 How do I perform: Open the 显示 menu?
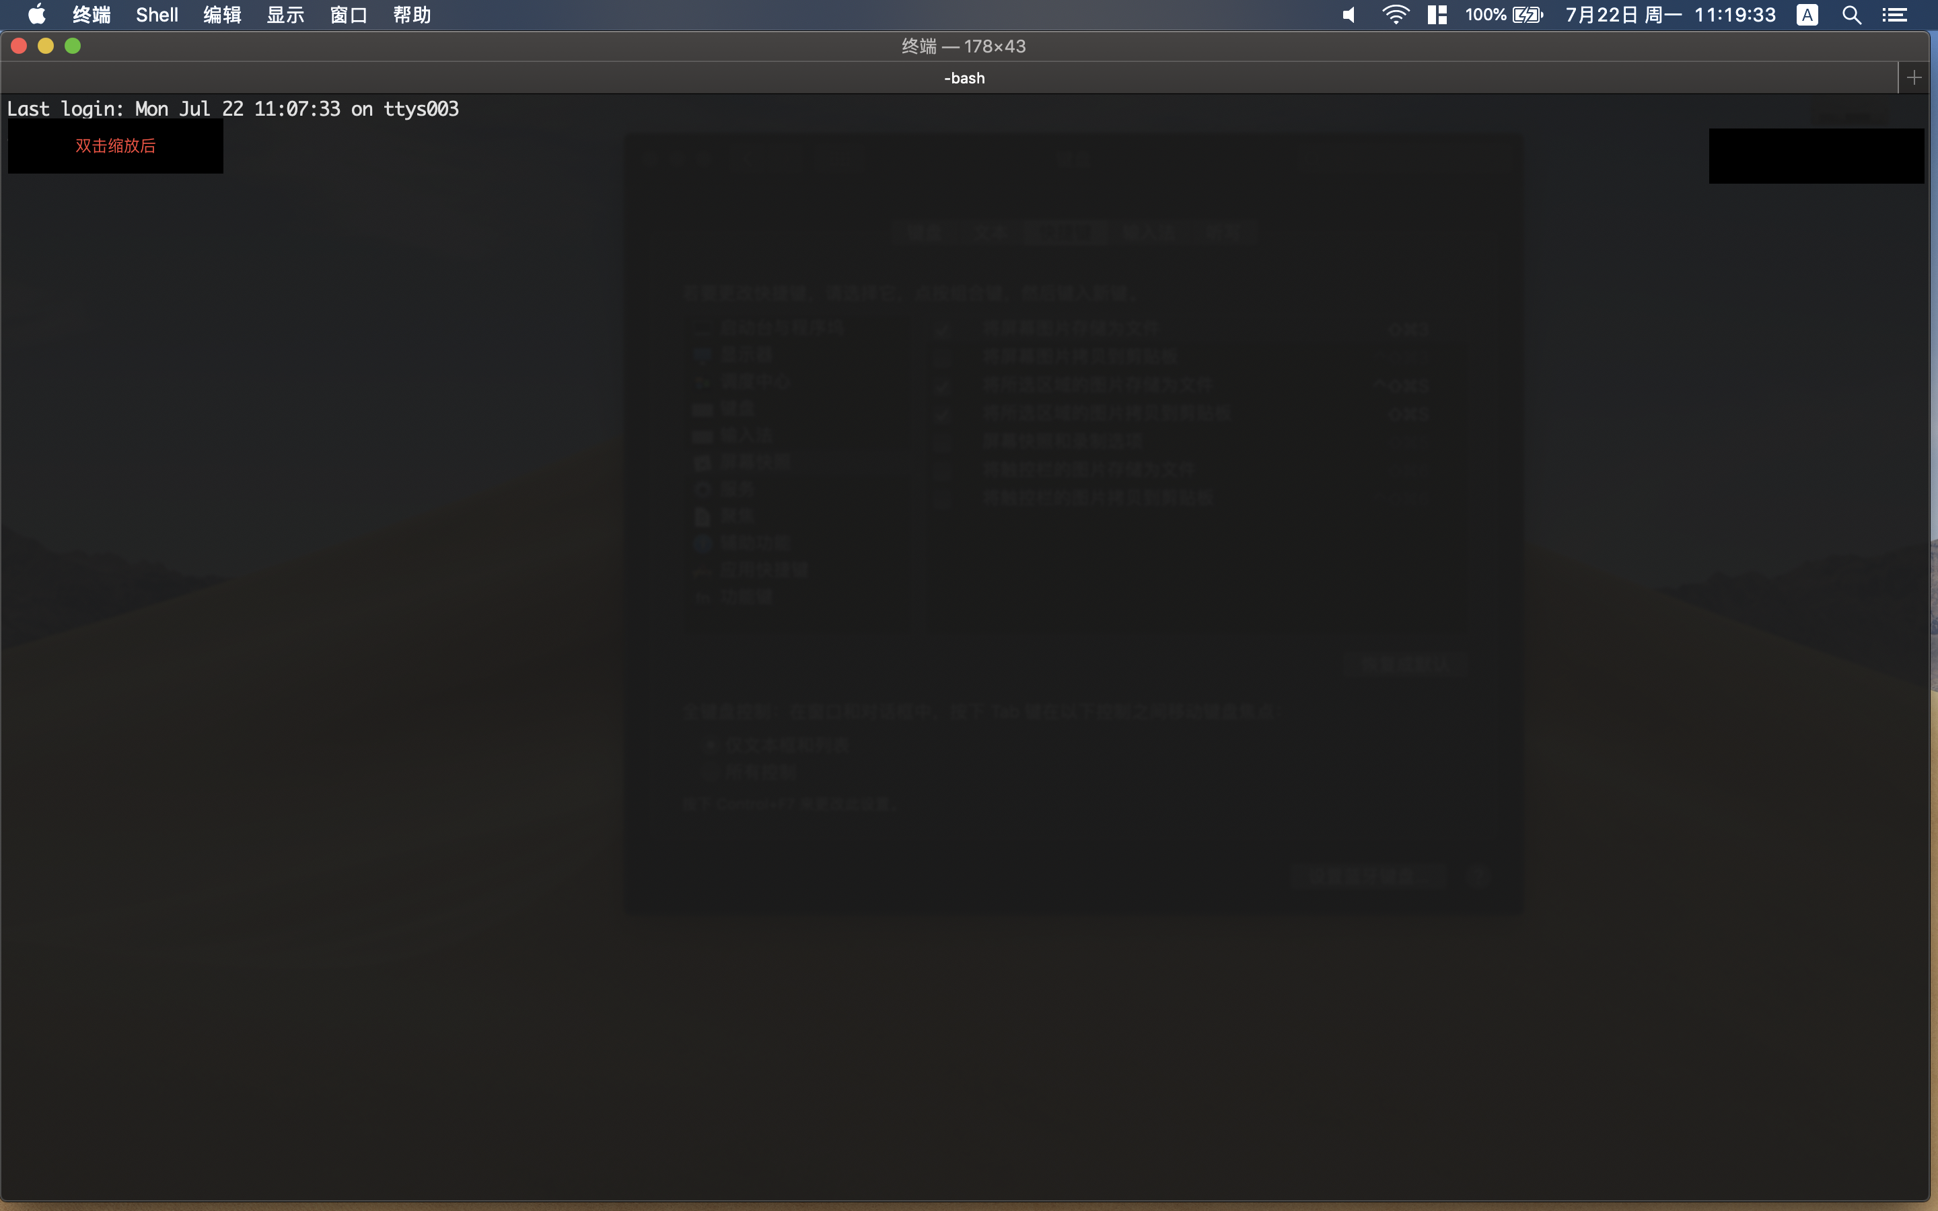click(285, 14)
